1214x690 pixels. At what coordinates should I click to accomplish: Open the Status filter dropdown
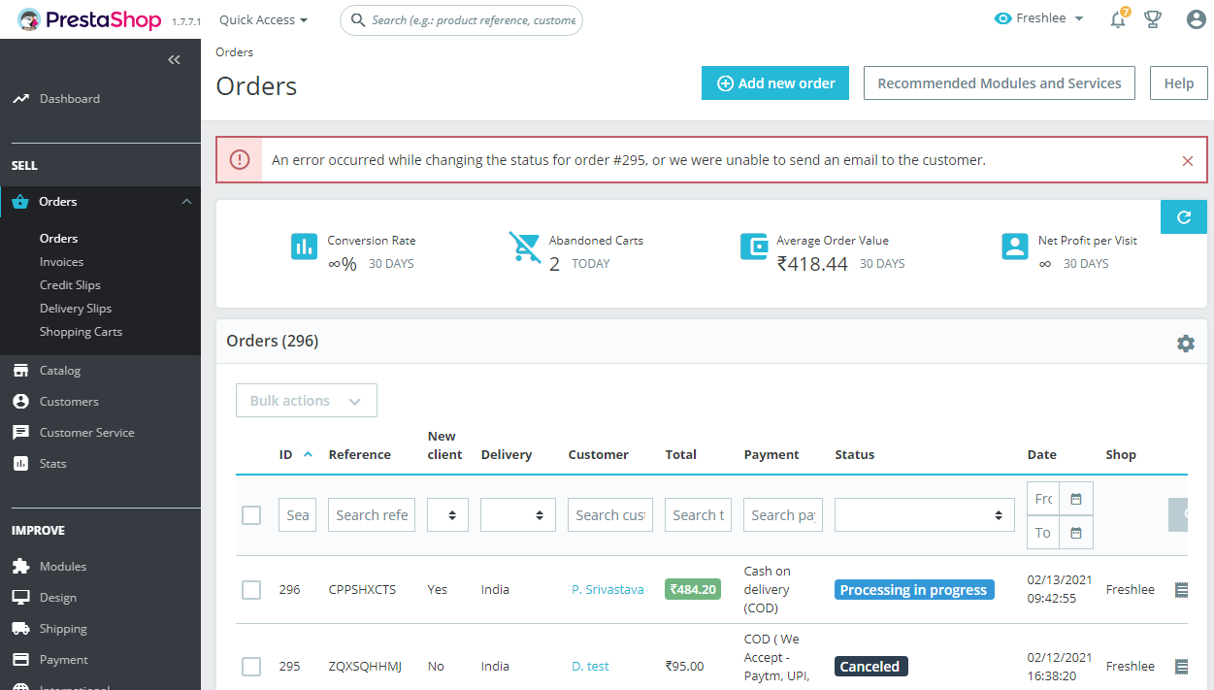tap(925, 515)
